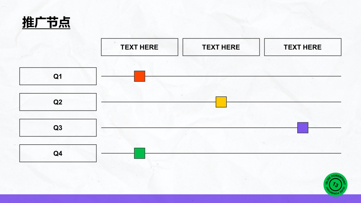The height and width of the screenshot is (203, 361).
Task: Click the page number 13 in badge
Action: pyautogui.click(x=335, y=185)
